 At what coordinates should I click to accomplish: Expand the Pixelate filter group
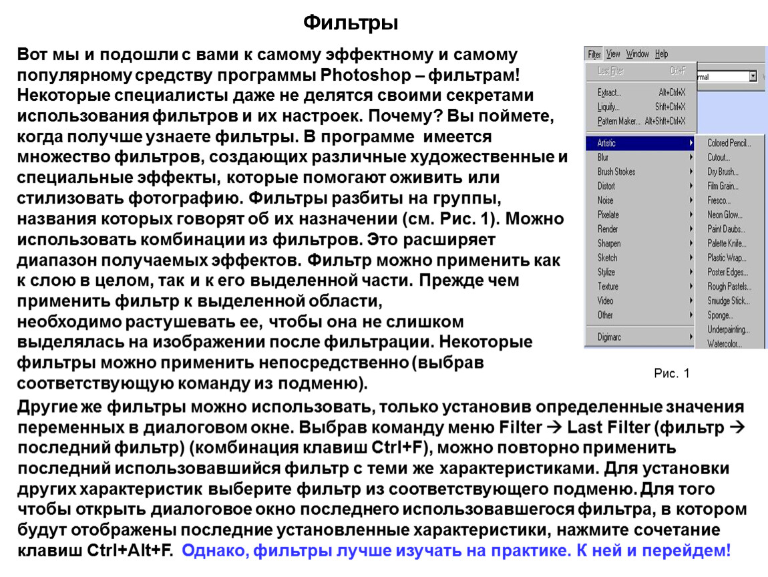640,214
